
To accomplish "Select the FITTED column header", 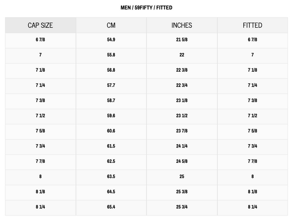I will tap(253, 25).
